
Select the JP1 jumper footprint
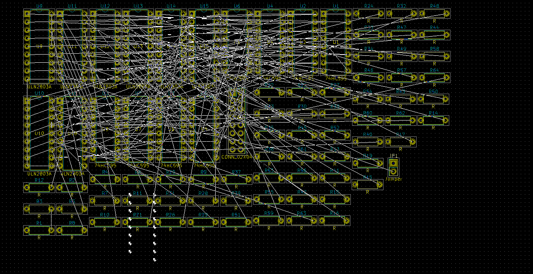(x=393, y=167)
